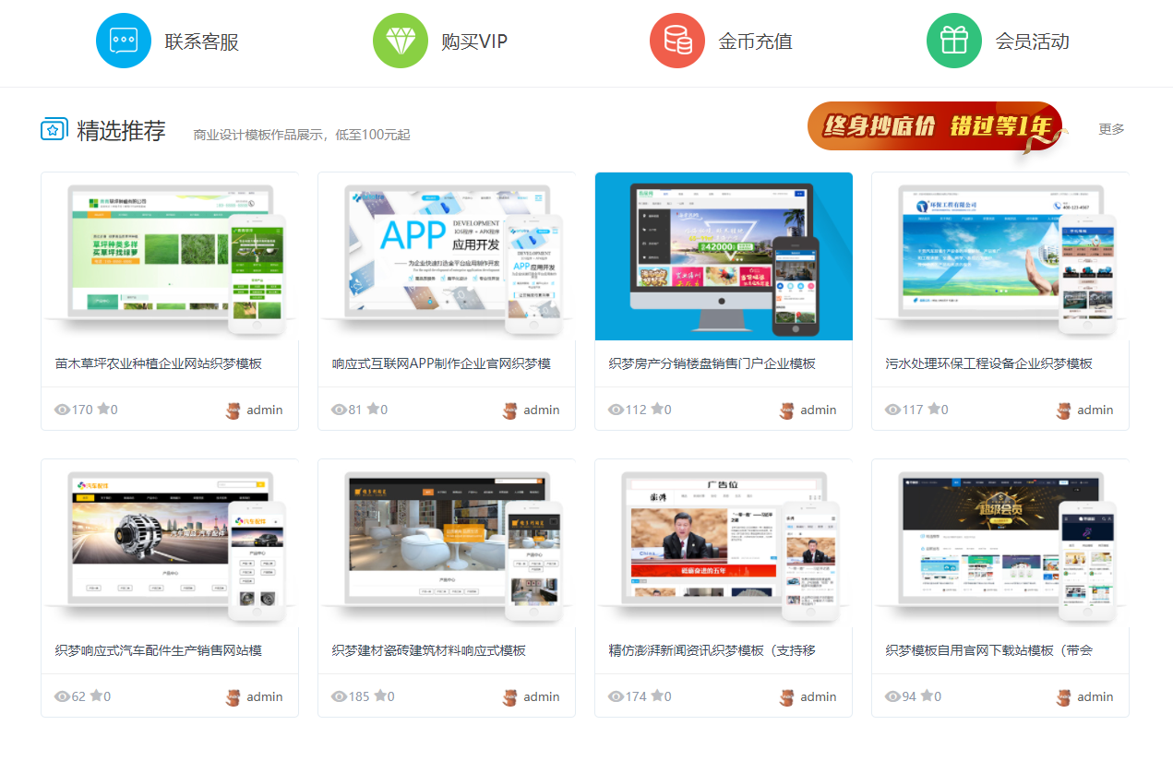The height and width of the screenshot is (761, 1173).
Task: Click 更多 to view more templates
Action: pos(1111,129)
